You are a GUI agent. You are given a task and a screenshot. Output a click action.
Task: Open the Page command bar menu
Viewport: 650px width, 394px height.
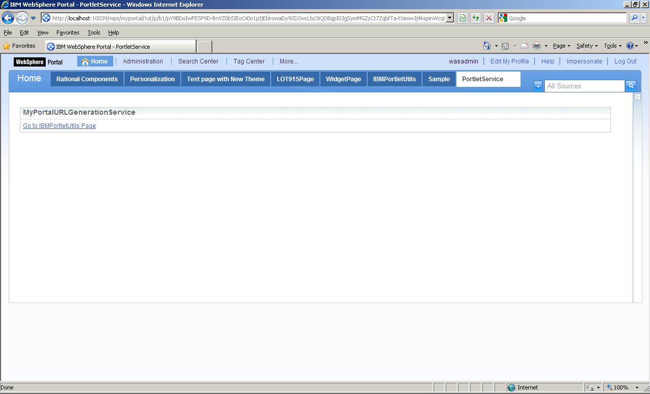pos(562,46)
